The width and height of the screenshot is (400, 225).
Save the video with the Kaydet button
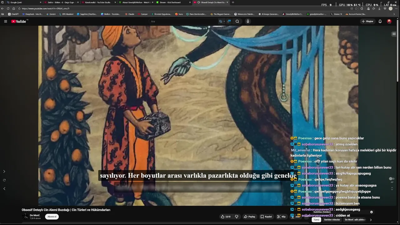[x=266, y=217]
